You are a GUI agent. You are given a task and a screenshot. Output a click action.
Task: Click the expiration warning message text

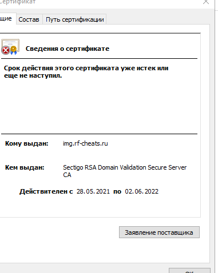click(x=86, y=72)
